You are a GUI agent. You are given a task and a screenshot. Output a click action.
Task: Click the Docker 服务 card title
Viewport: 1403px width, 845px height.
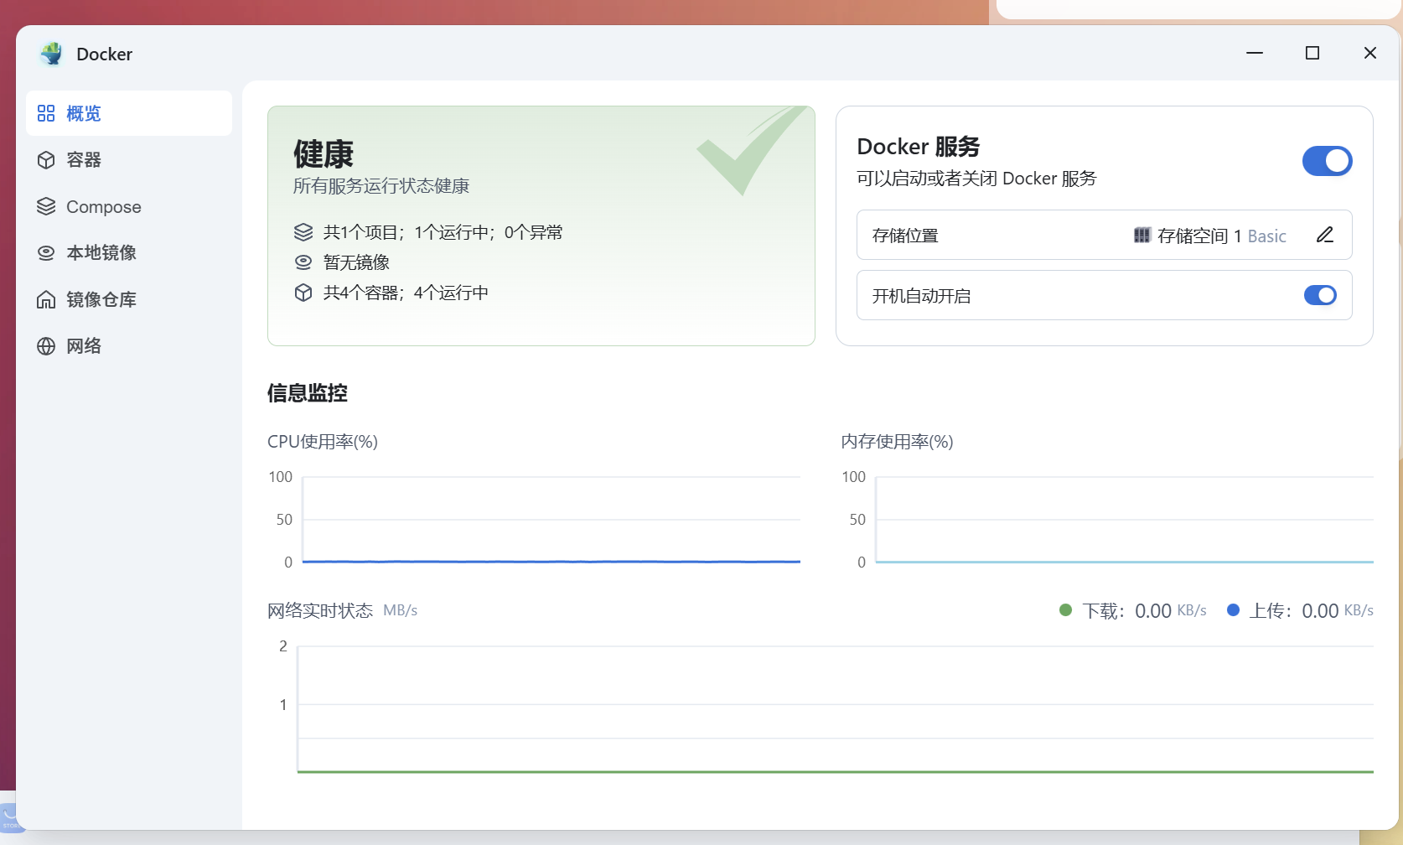pyautogui.click(x=919, y=147)
